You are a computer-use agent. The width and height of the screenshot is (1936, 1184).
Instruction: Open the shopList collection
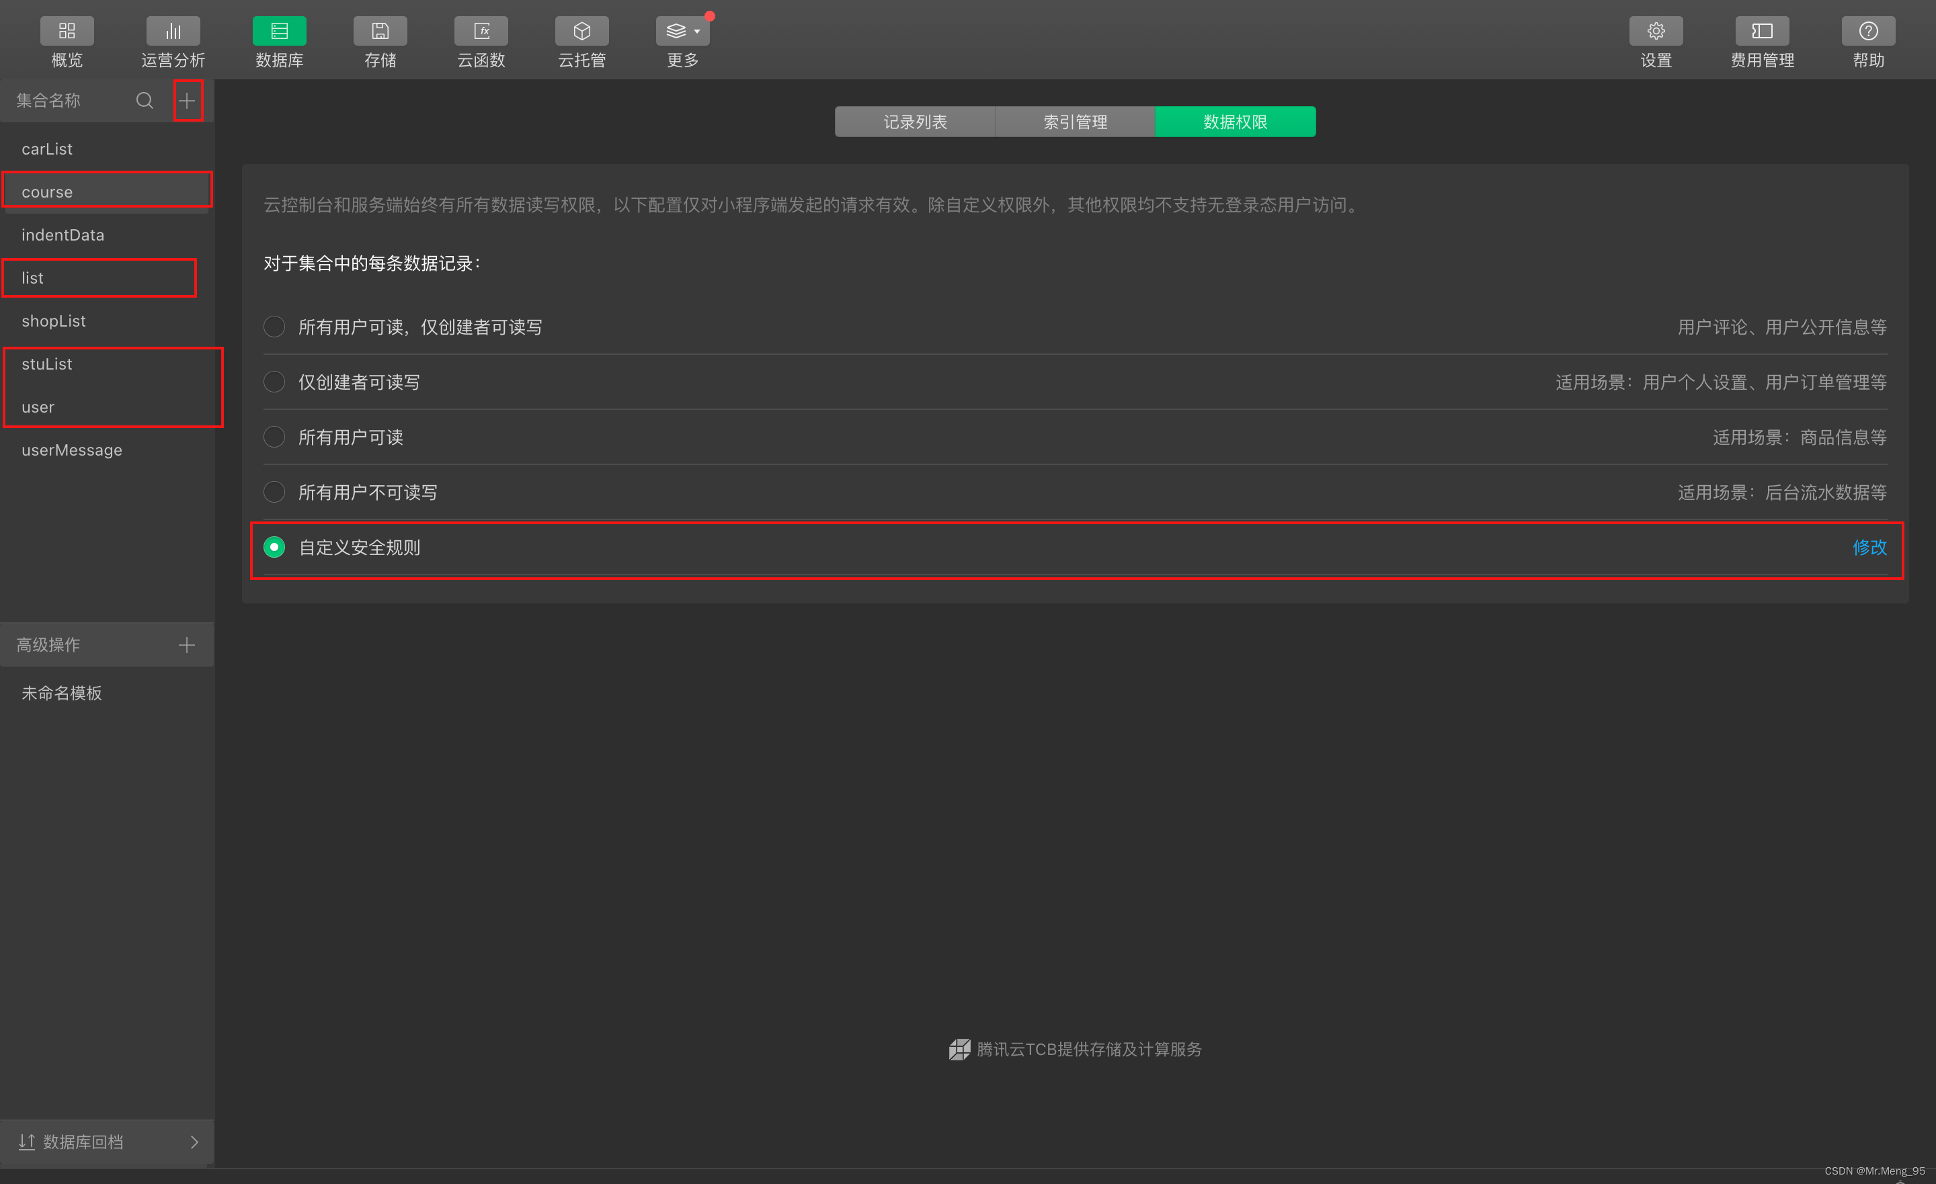point(107,321)
